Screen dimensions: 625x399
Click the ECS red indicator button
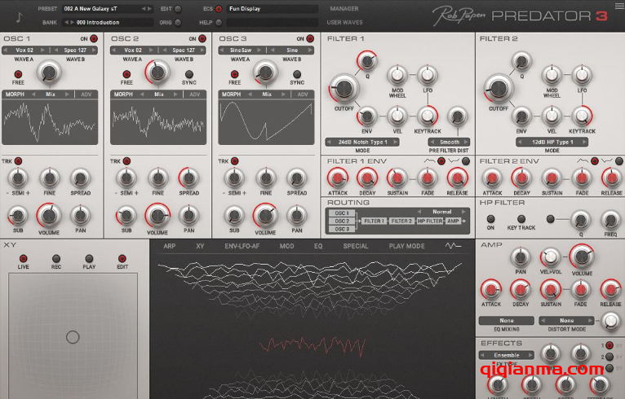click(219, 9)
